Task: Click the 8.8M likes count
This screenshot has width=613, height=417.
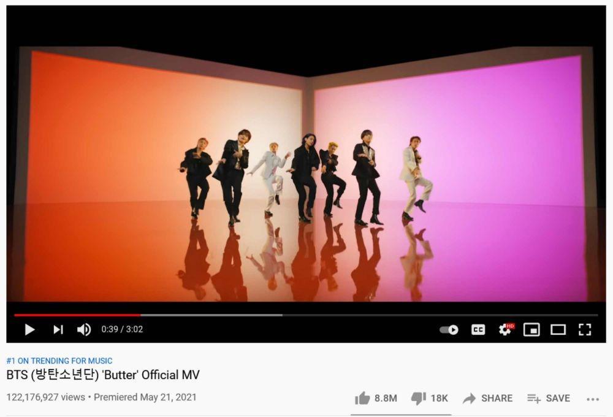Action: [386, 398]
